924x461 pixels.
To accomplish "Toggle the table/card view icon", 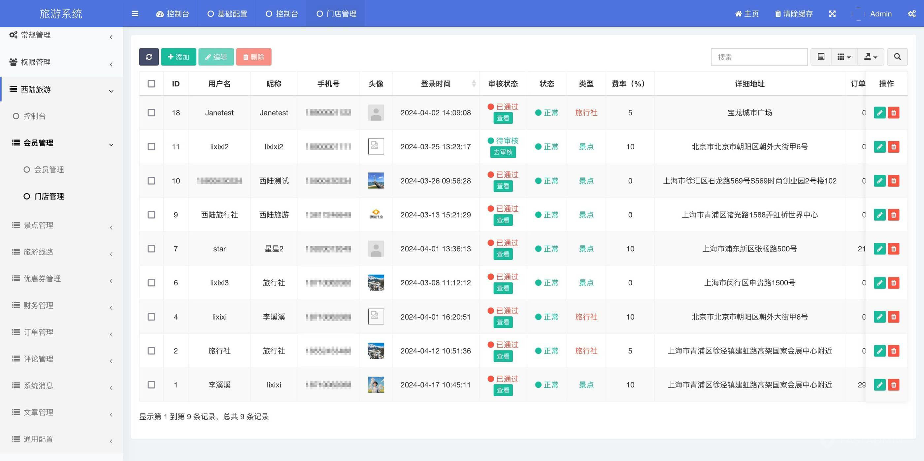I will [821, 57].
